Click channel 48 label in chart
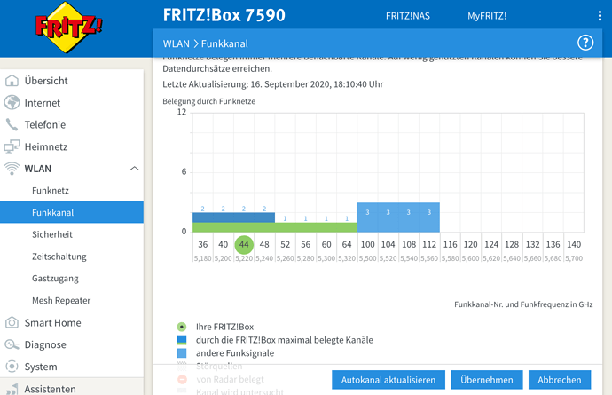The width and height of the screenshot is (612, 395). tap(264, 245)
